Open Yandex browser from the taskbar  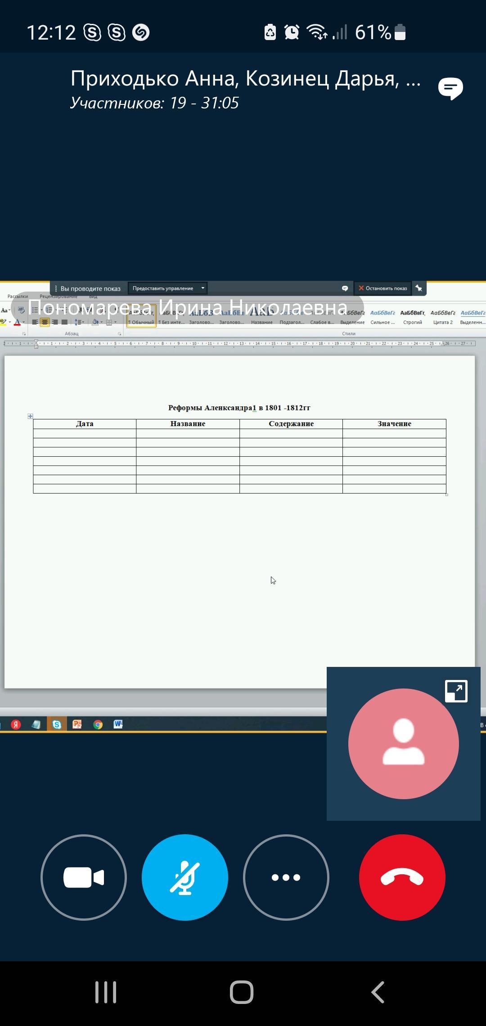click(16, 724)
